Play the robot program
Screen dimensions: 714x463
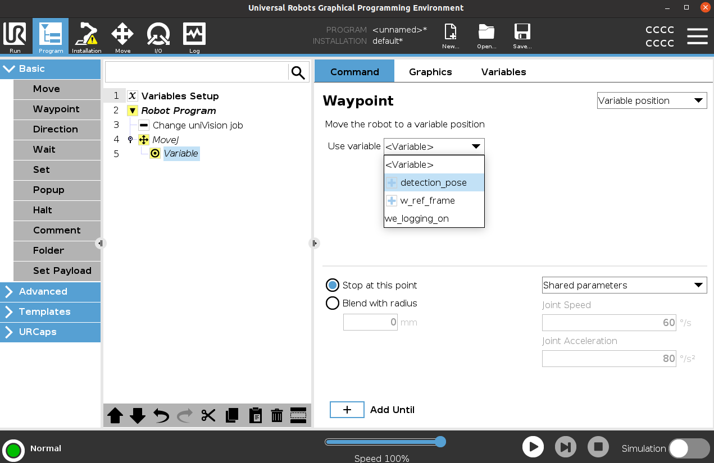pos(533,447)
